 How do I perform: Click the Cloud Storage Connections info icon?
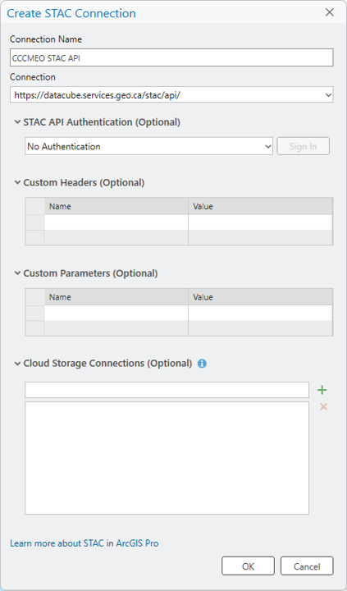coord(202,364)
